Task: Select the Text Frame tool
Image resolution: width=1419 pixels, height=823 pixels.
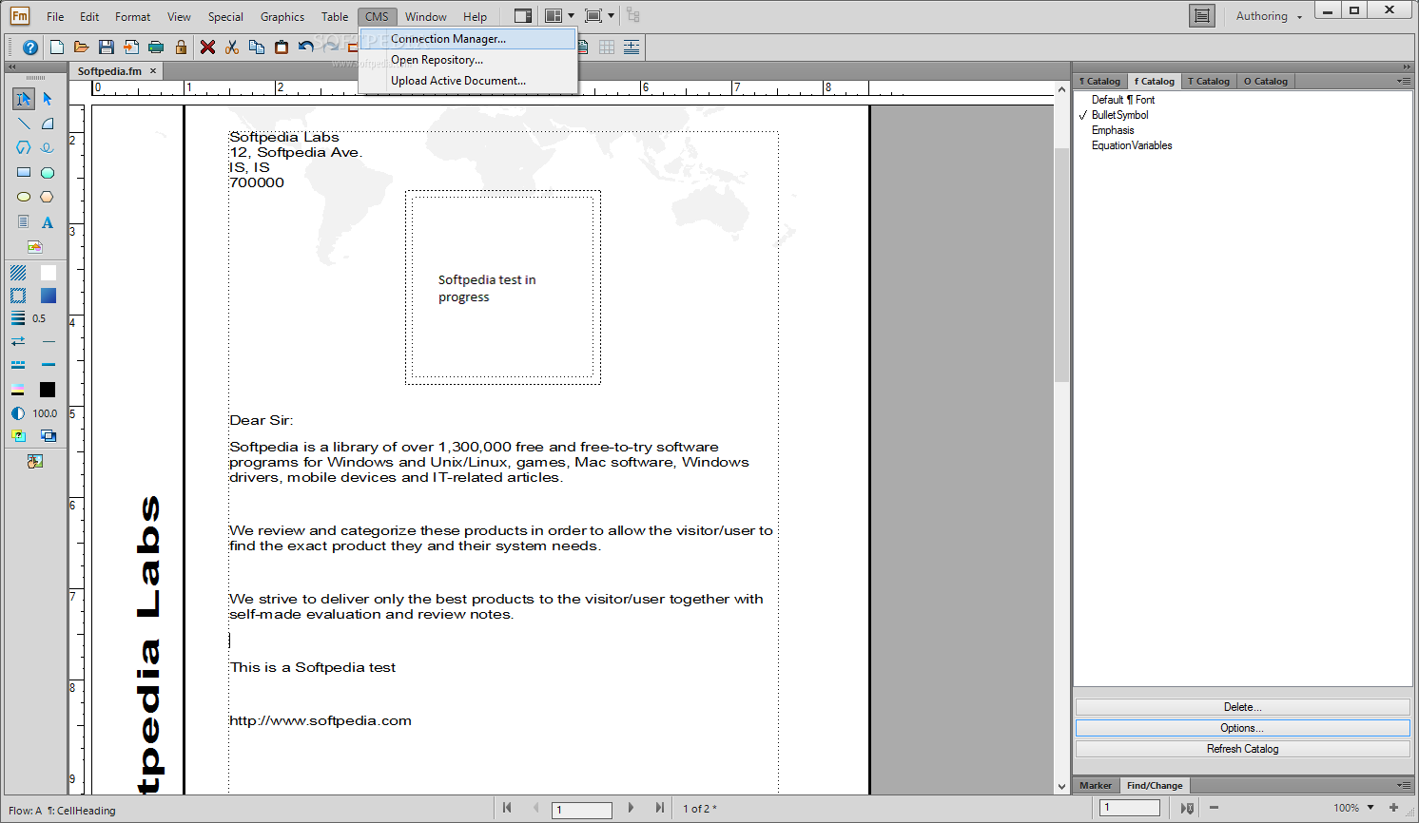Action: (24, 221)
